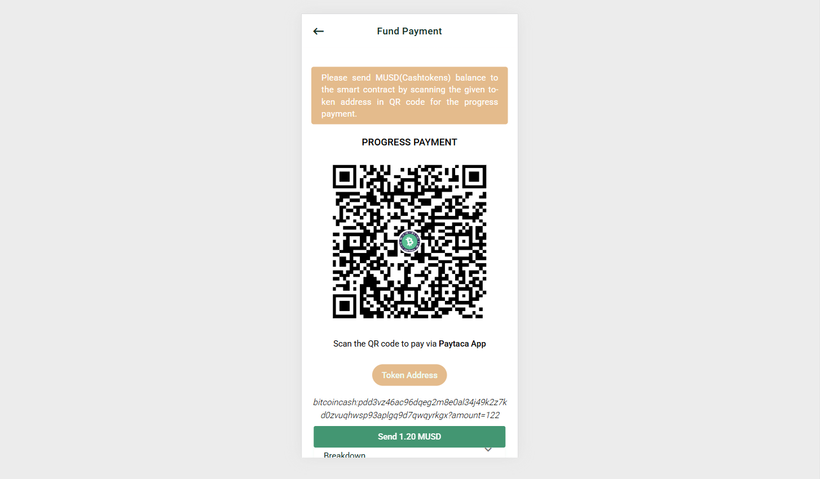Select the bitcoincash:pdd3vz46 address first line

click(x=409, y=402)
